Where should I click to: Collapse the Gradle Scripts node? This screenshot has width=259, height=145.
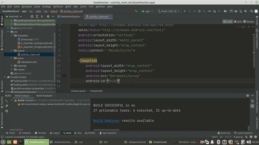point(4,77)
